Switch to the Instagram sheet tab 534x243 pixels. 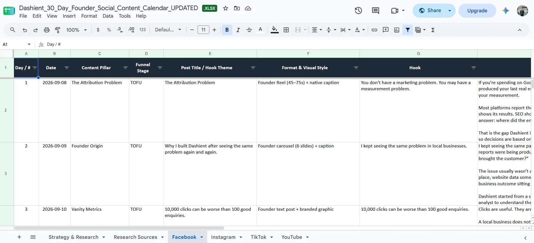pyautogui.click(x=223, y=237)
